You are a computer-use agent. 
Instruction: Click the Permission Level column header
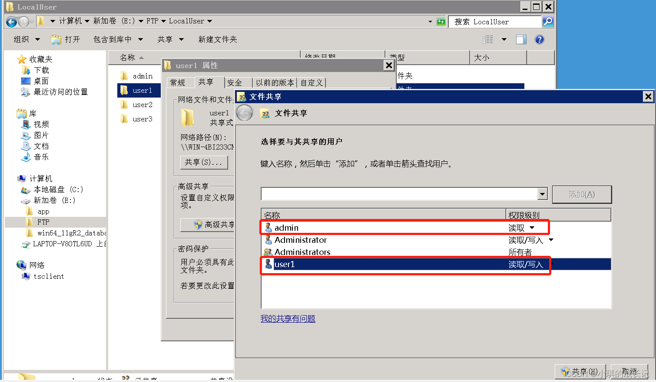559,215
